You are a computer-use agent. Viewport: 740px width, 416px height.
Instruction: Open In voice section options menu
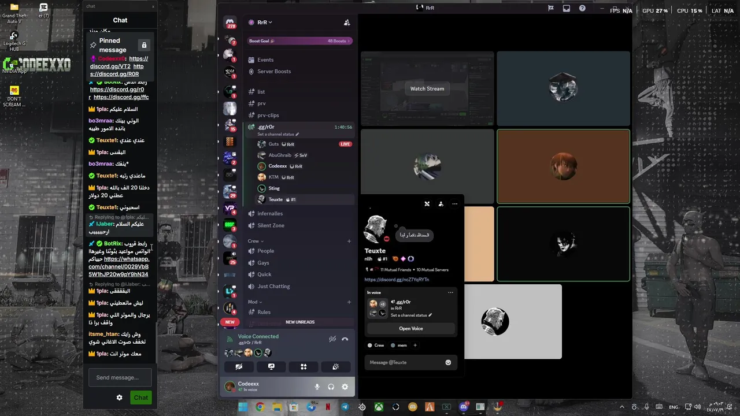click(450, 292)
